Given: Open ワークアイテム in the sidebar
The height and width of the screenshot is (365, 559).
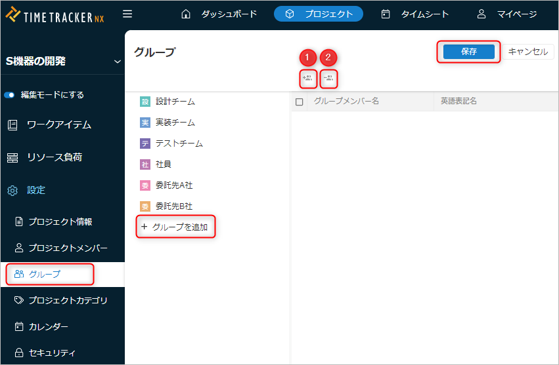Looking at the screenshot, I should 58,125.
